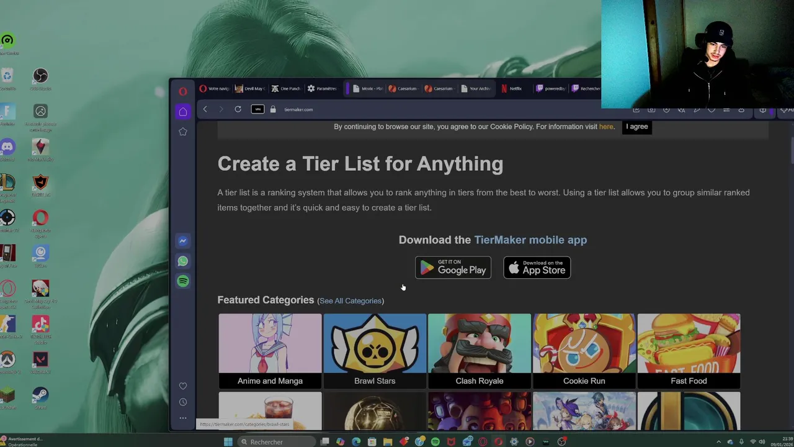Switch to the One Punch tab
This screenshot has width=794, height=447.
(x=287, y=89)
